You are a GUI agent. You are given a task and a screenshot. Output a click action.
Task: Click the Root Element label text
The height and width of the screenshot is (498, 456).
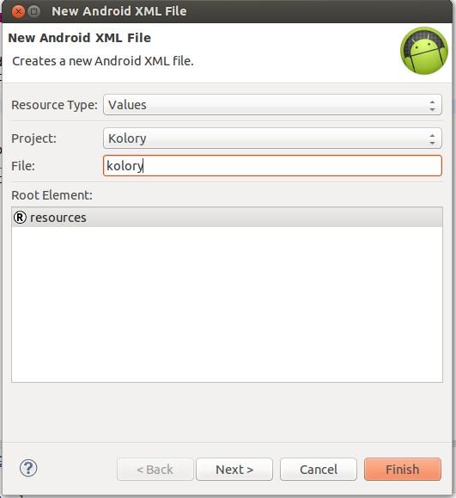click(52, 195)
